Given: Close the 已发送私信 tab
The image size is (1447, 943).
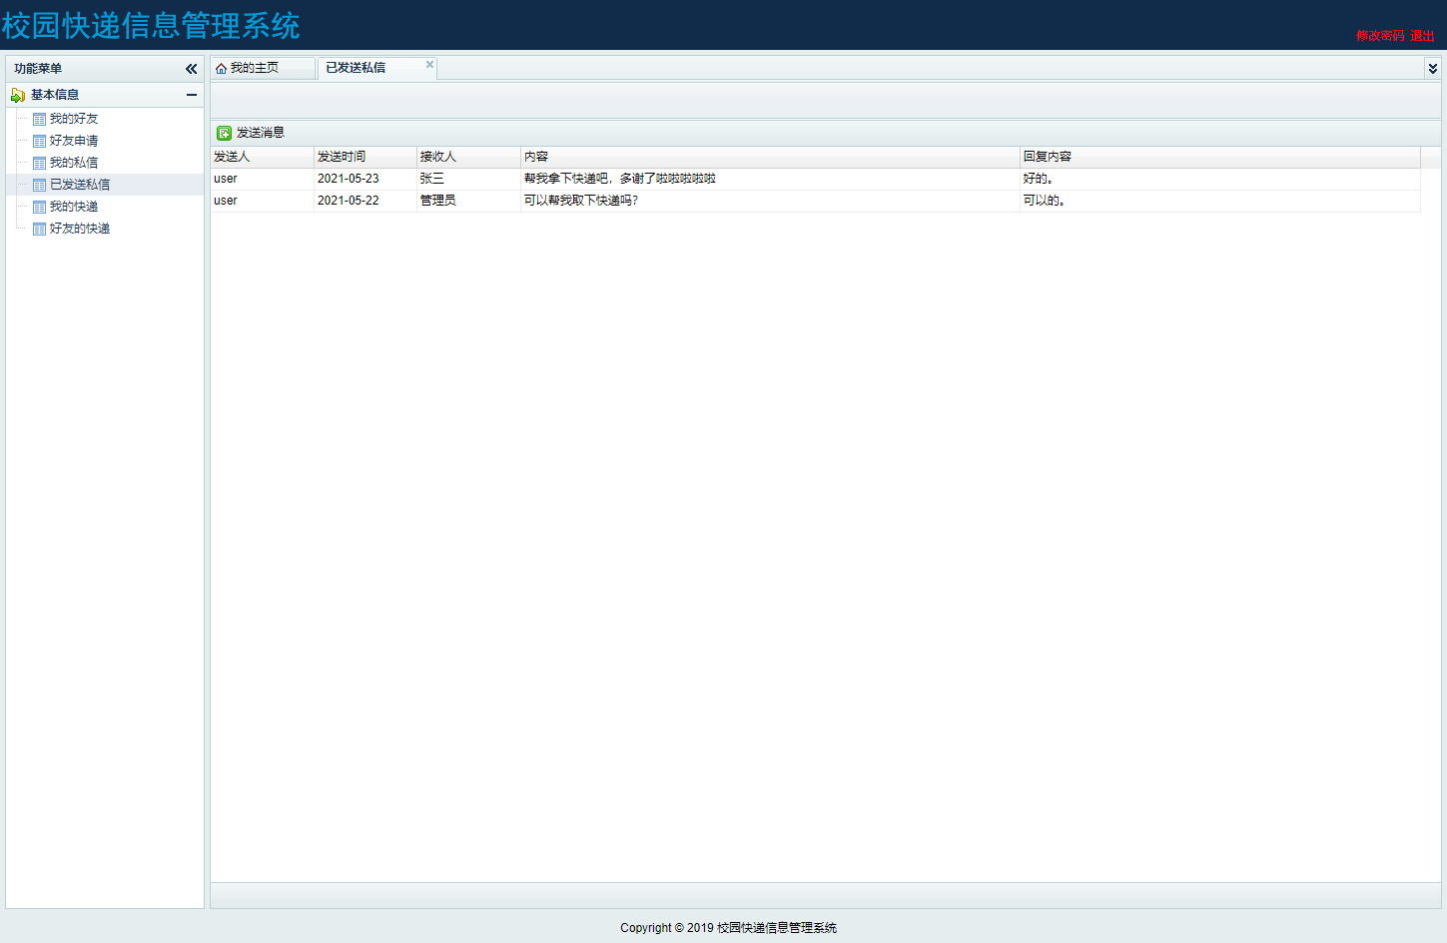Looking at the screenshot, I should 429,65.
